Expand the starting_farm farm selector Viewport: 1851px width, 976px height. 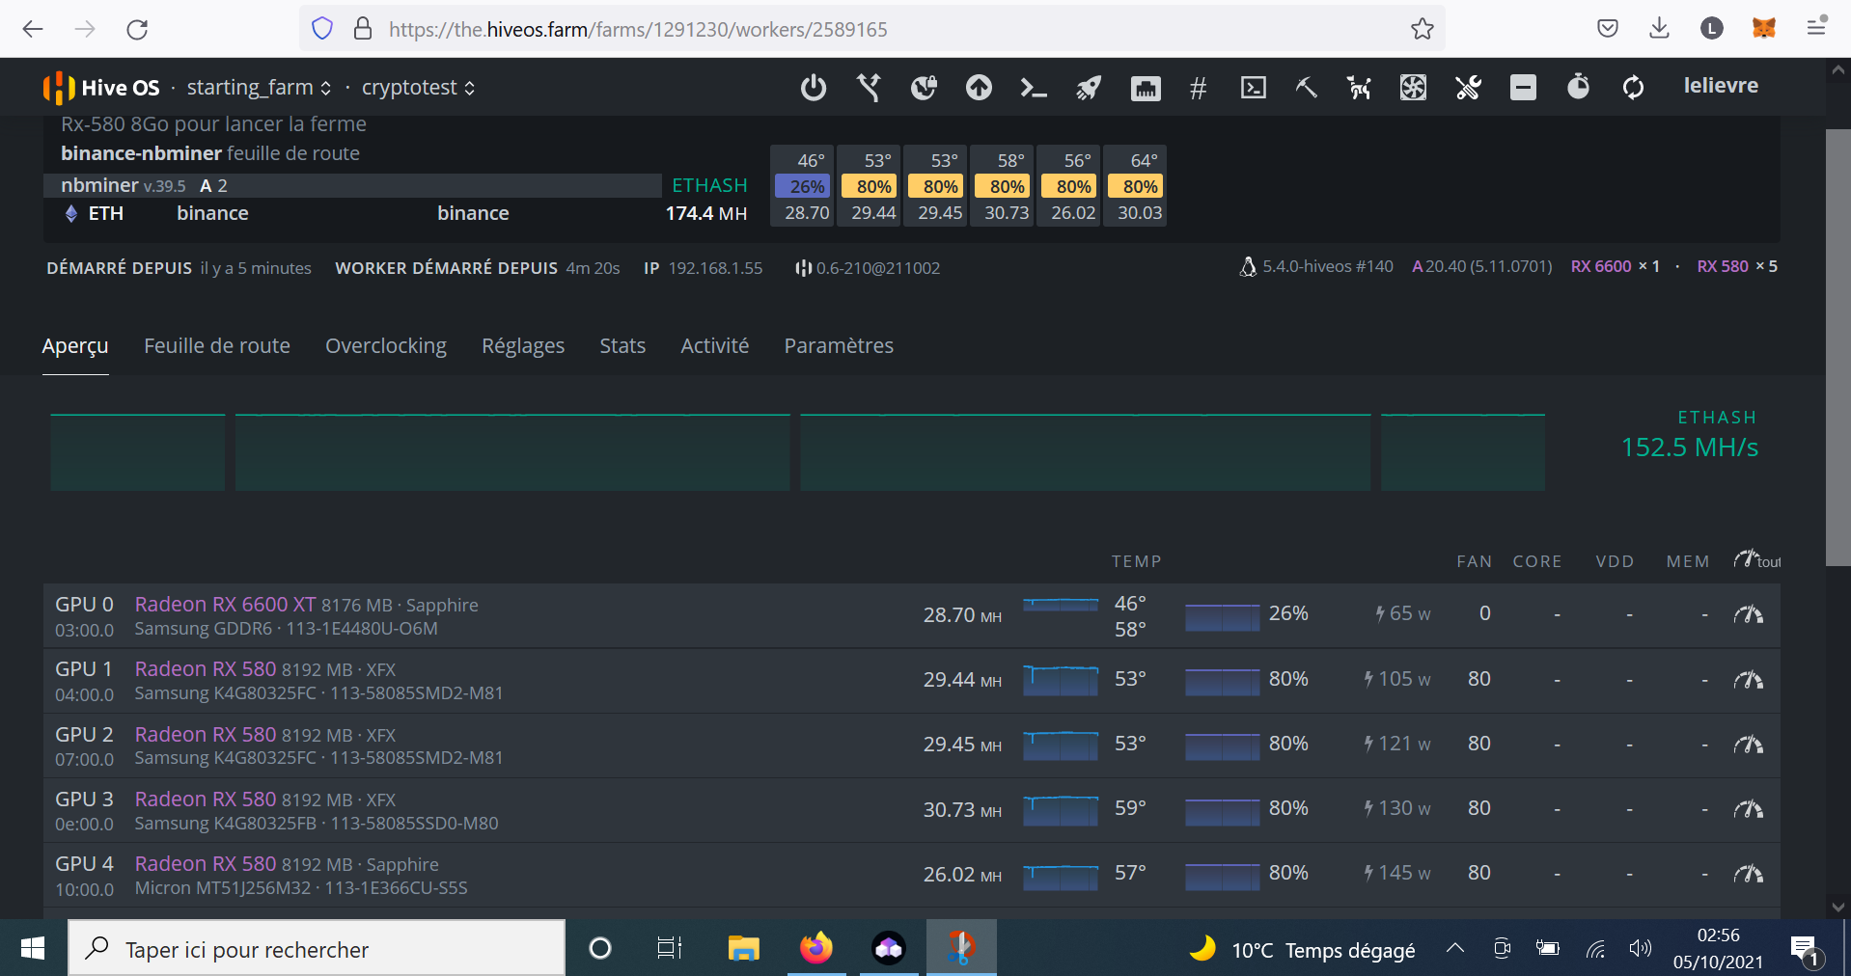coord(259,88)
